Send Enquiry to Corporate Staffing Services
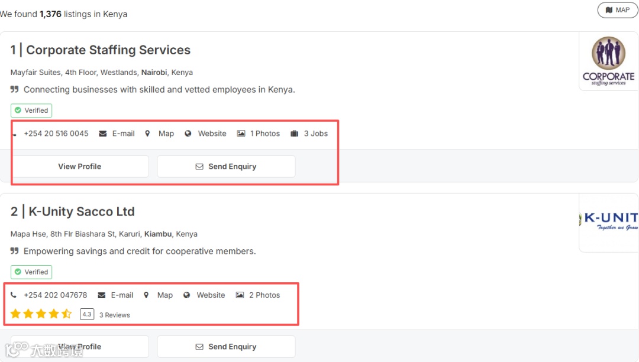639x362 pixels. [x=226, y=167]
